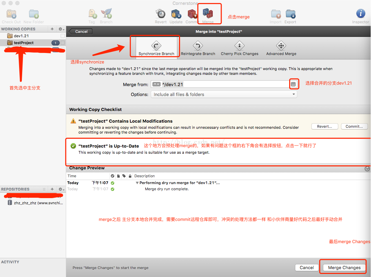The height and width of the screenshot is (277, 371).
Task: Toggle checkbox next to testProject
Action: pyautogui.click(x=63, y=43)
